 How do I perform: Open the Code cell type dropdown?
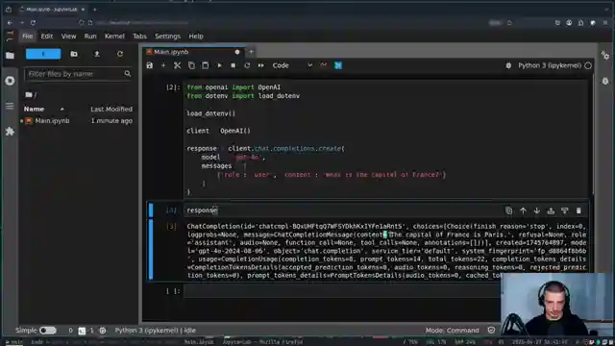tap(292, 65)
